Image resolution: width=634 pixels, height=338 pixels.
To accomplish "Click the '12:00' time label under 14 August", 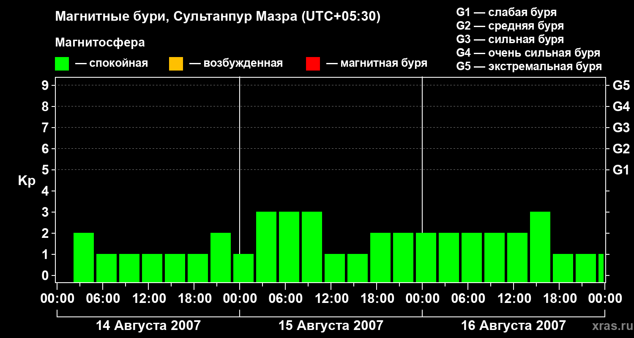I will 148,299.
